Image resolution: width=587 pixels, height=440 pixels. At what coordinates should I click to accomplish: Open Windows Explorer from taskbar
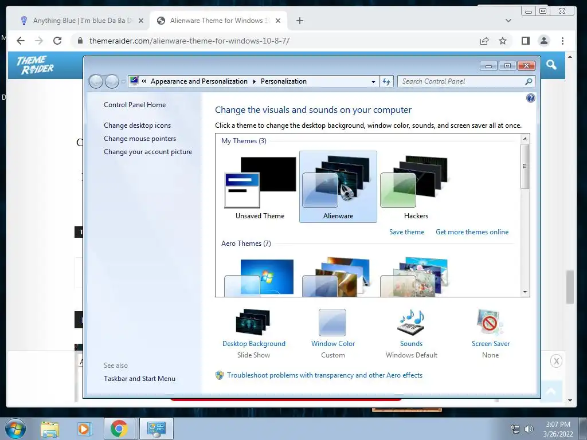tap(50, 429)
